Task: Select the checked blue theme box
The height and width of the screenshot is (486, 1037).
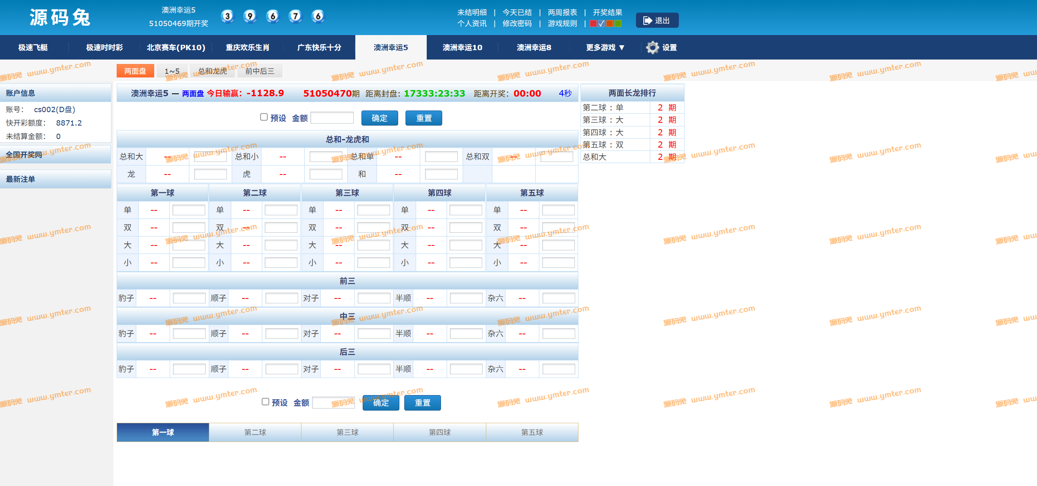Action: point(601,24)
